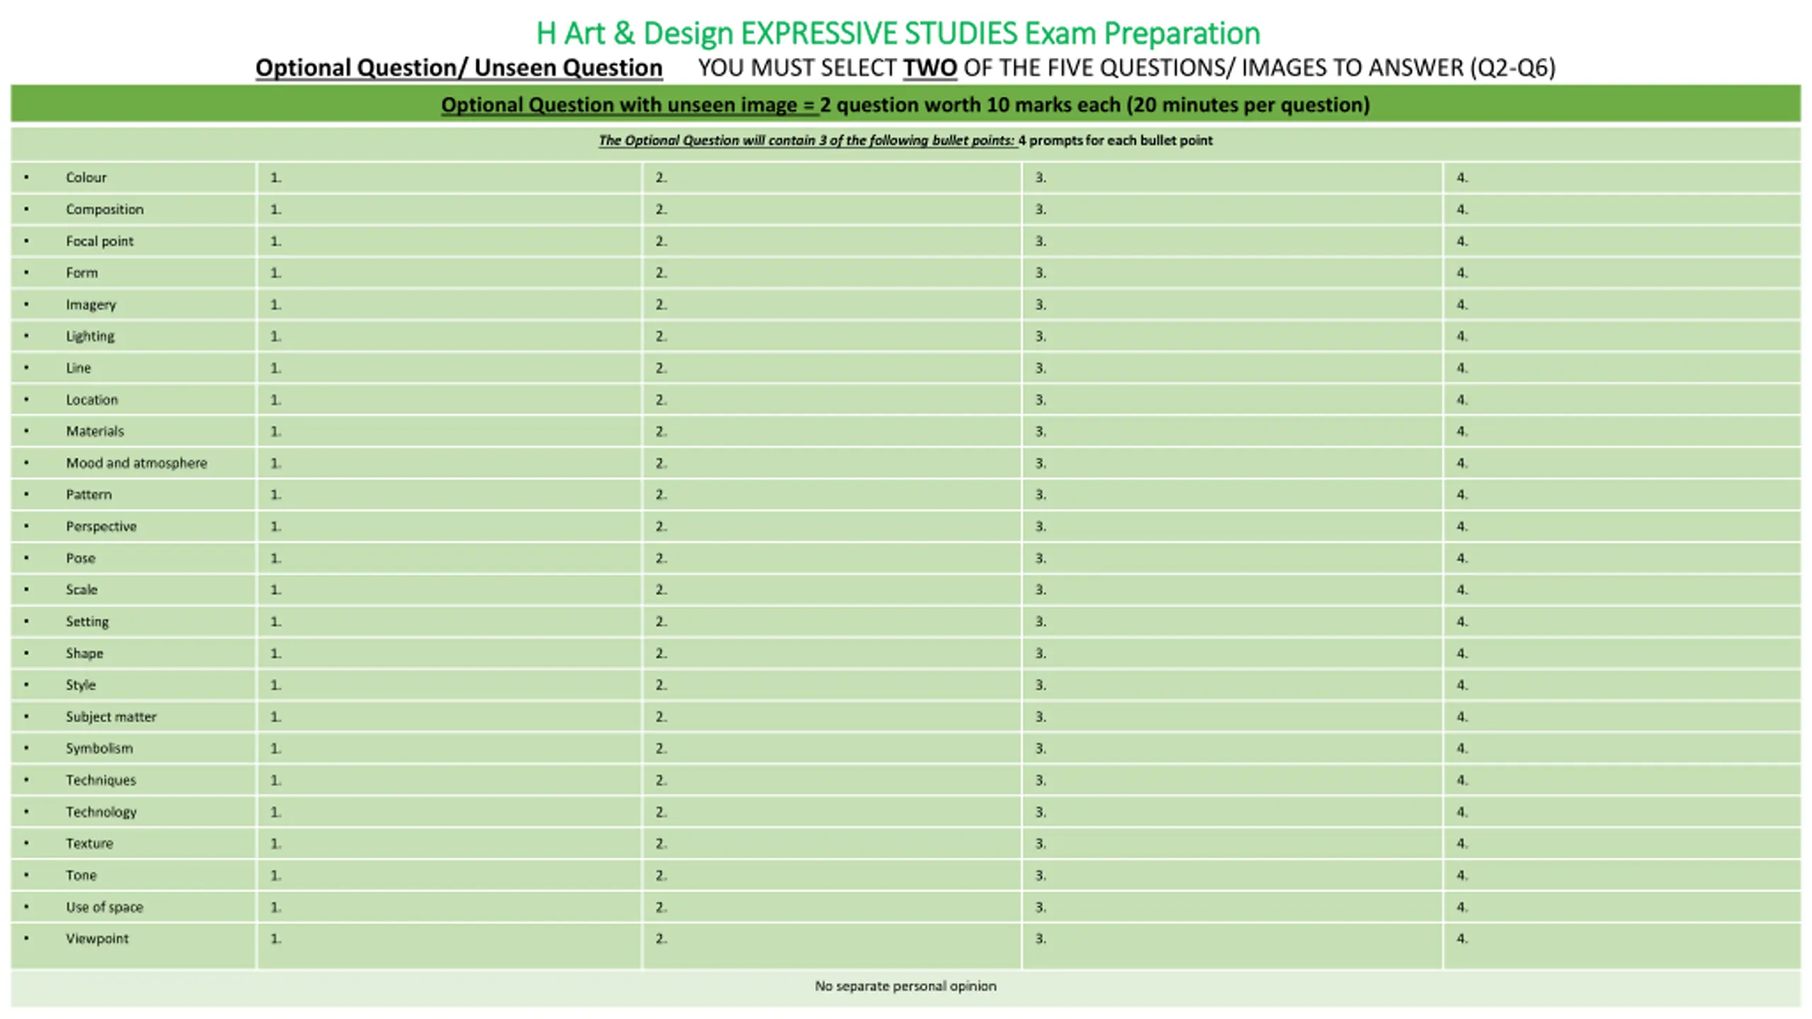Screen dimensions: 1812x1019
Task: Click prompt cell 3 in the Form row
Action: pos(1232,272)
